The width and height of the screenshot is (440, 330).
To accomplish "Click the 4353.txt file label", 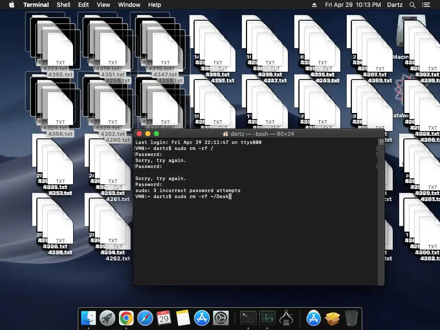I will point(113,193).
